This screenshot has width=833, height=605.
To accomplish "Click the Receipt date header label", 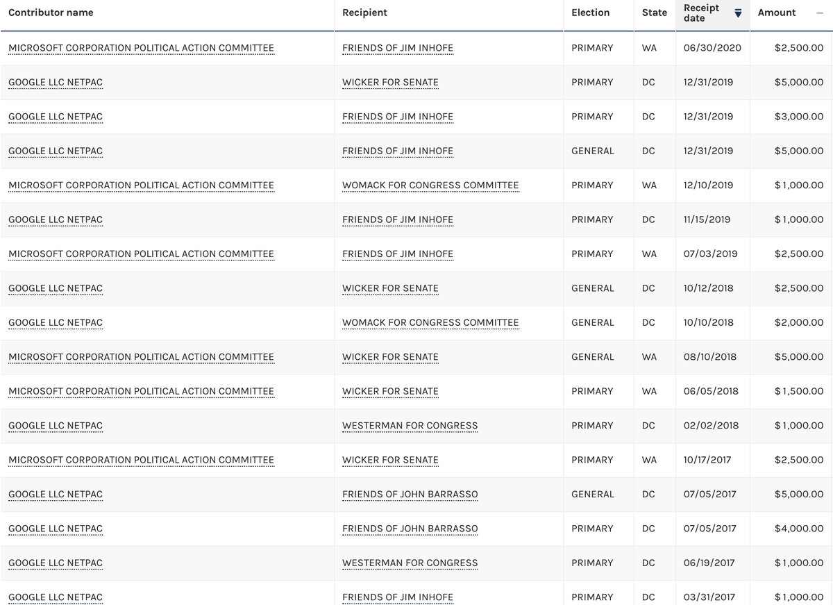I will pos(701,13).
